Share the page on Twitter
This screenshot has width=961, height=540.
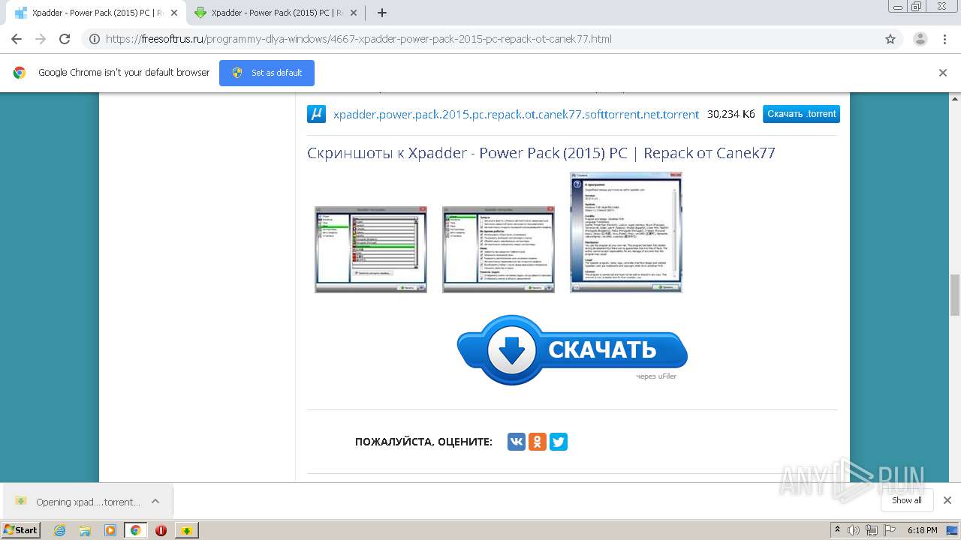[x=559, y=442]
